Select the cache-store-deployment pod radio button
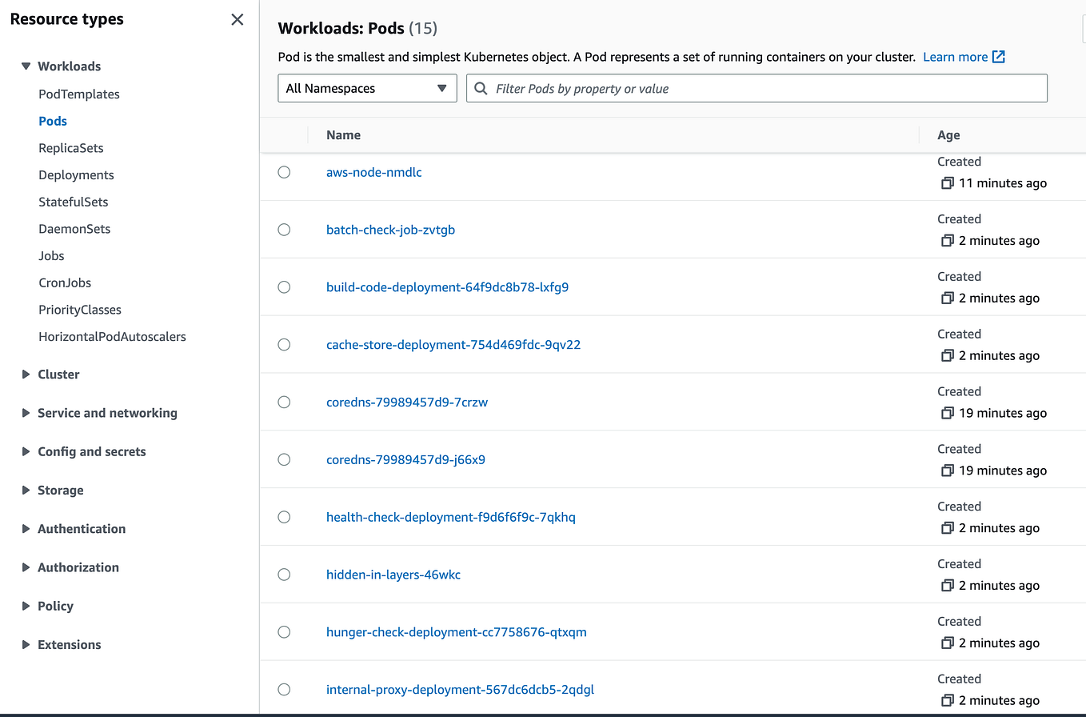1086x717 pixels. [284, 344]
